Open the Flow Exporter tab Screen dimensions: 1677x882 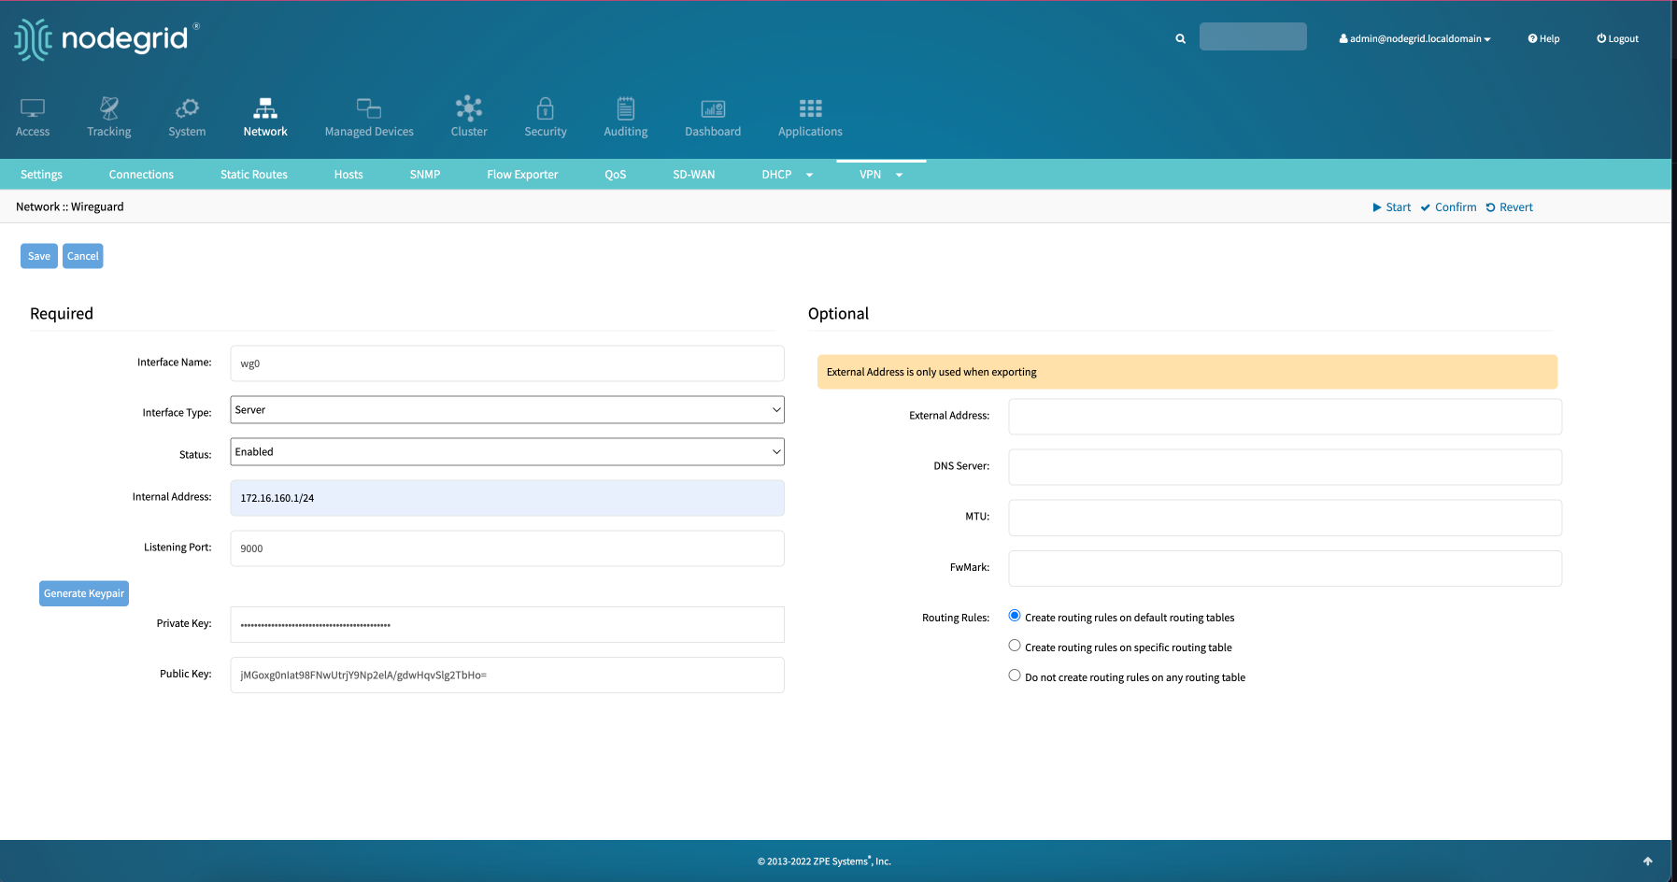[x=521, y=174]
